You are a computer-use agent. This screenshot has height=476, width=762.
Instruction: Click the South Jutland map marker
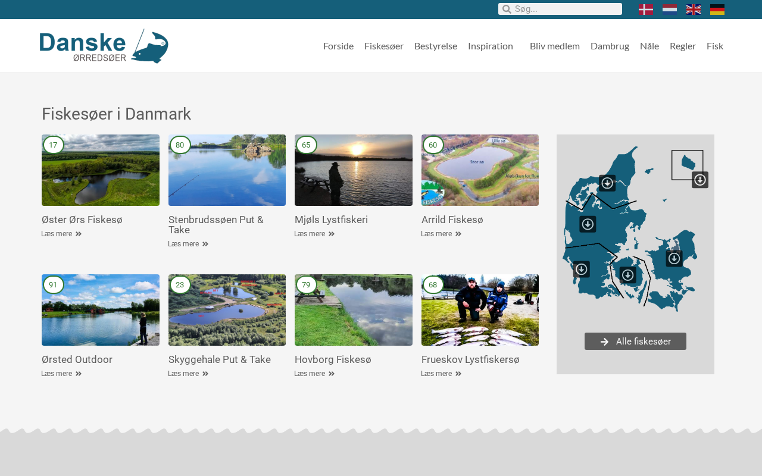point(582,270)
